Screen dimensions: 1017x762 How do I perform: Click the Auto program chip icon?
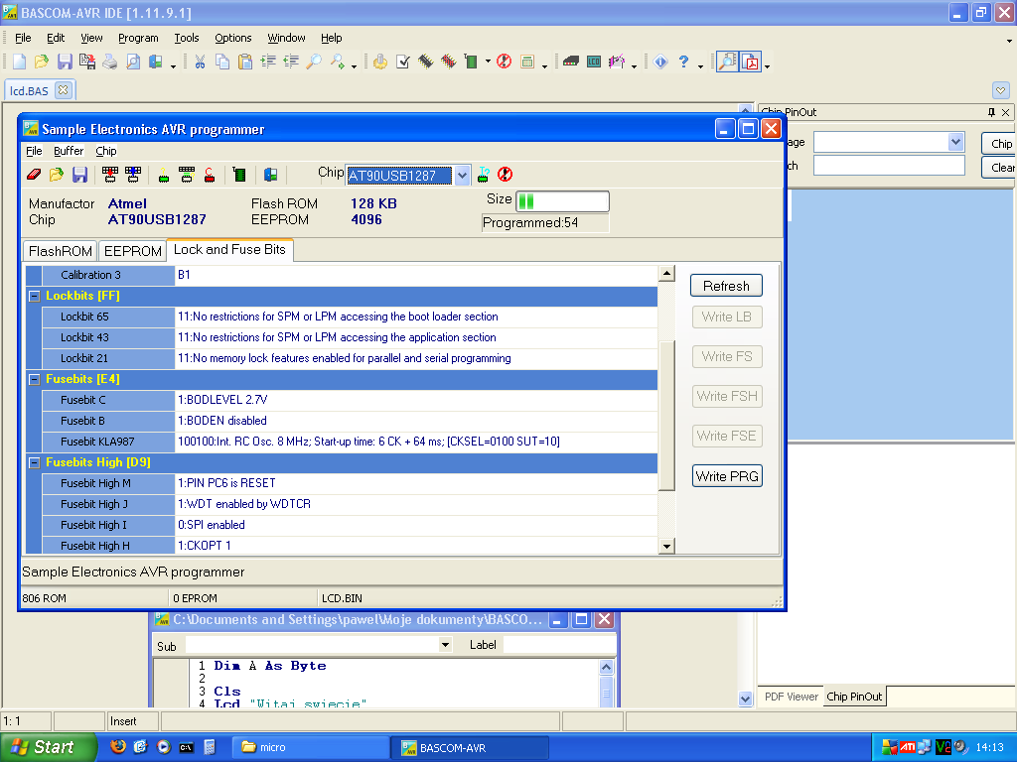pyautogui.click(x=239, y=175)
